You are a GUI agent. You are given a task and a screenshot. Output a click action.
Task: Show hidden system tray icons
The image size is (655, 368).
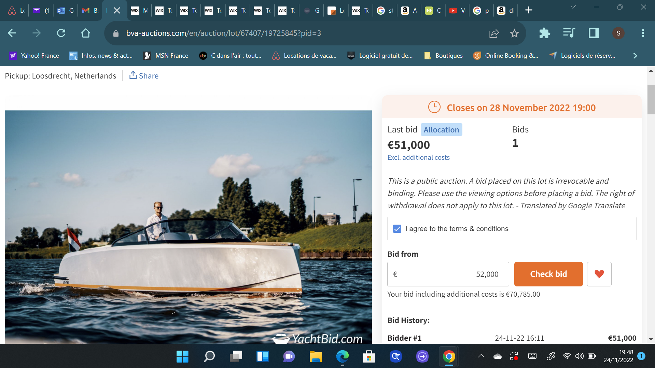[481, 356]
